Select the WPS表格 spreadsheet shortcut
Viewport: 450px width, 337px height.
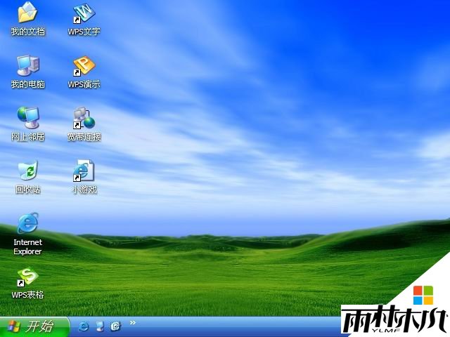coord(27,277)
